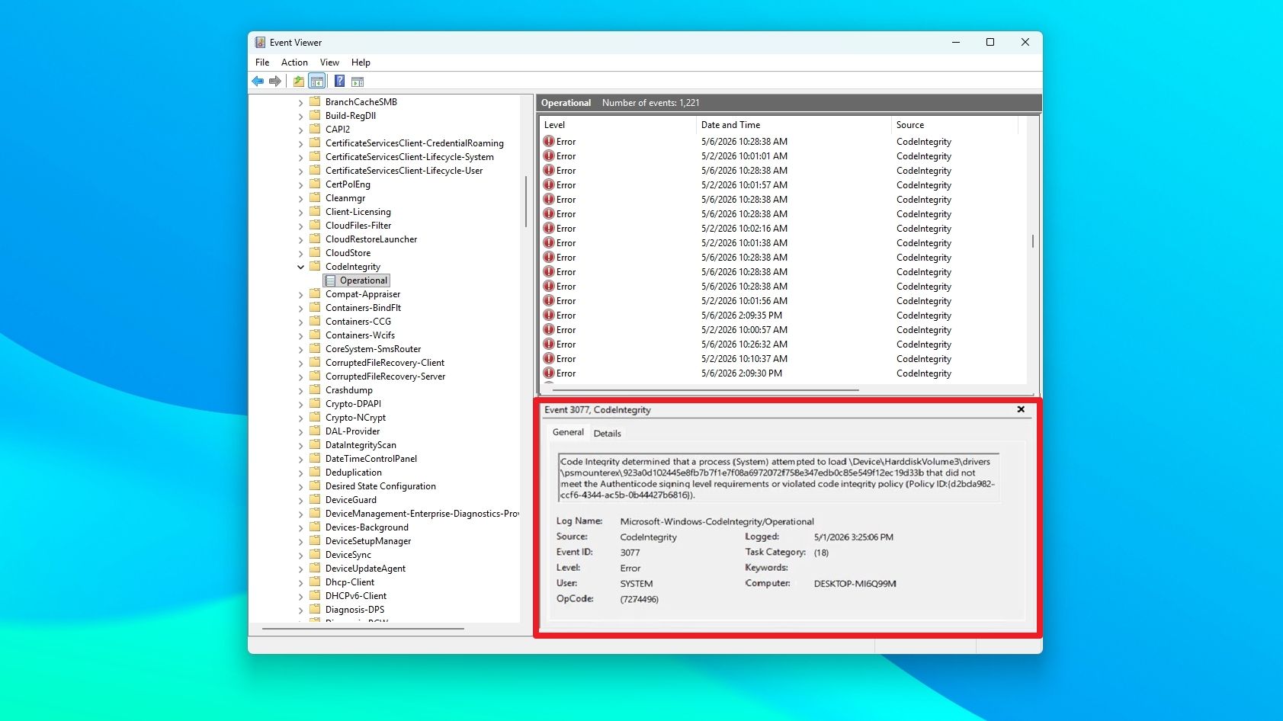Image resolution: width=1283 pixels, height=721 pixels.
Task: Expand the Build-RegDll tree node
Action: point(300,116)
